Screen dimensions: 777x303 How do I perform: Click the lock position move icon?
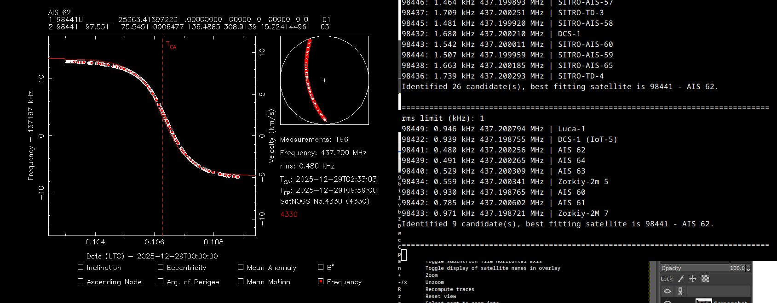693,279
